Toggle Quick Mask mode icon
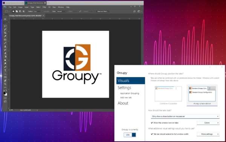The width and height of the screenshot is (226, 142). (5, 98)
